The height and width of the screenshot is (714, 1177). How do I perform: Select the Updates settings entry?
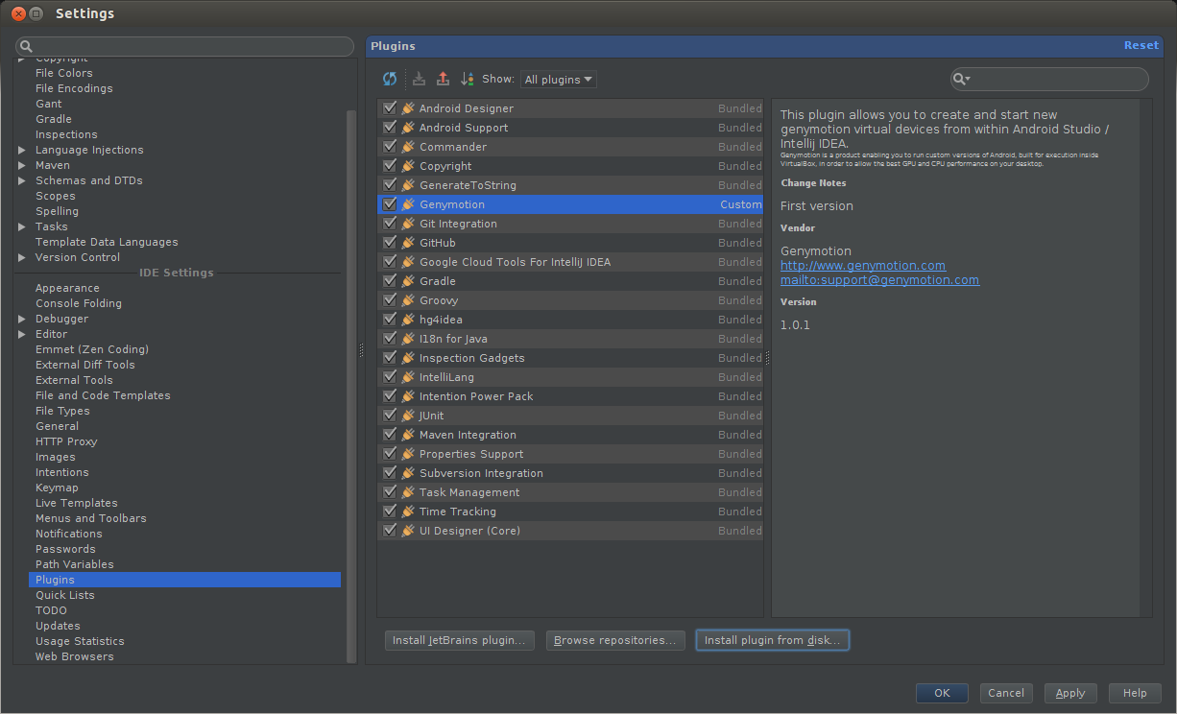tap(58, 626)
